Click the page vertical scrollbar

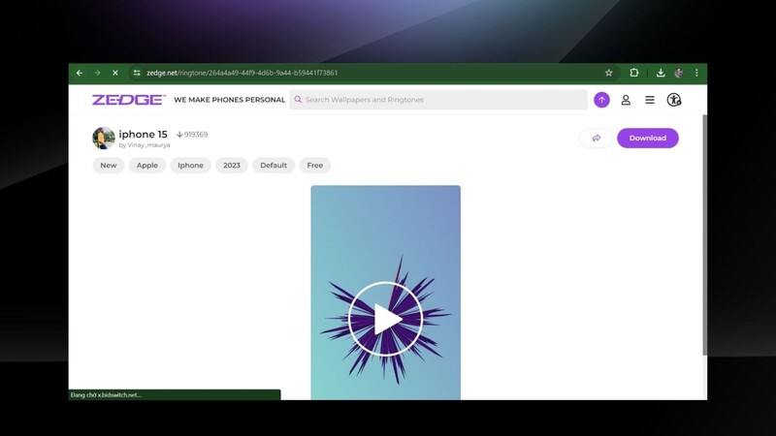point(705,234)
